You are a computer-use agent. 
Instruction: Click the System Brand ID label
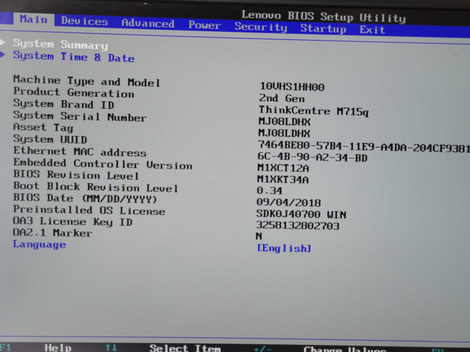point(63,104)
